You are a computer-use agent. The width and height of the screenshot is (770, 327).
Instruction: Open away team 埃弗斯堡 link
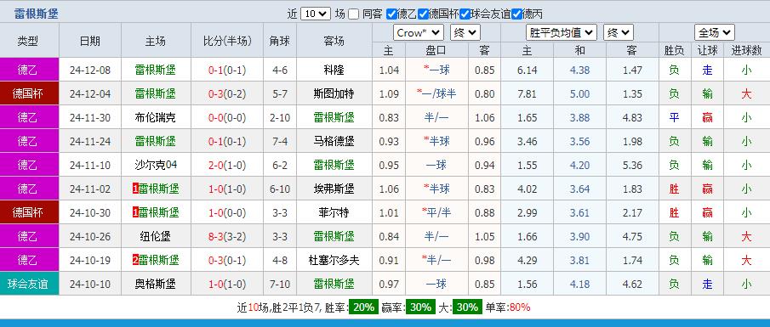[x=334, y=189]
